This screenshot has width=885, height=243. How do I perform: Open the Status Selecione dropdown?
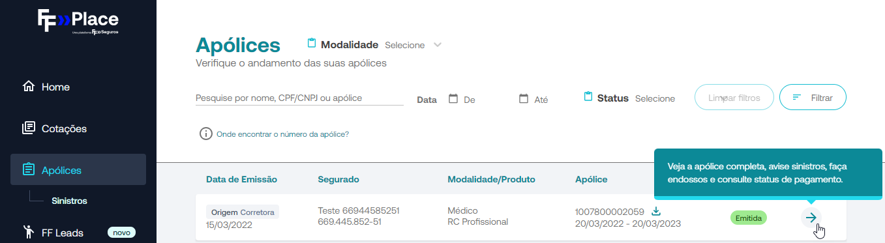[x=655, y=98]
